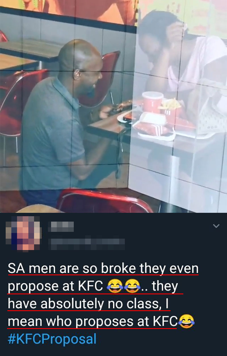The height and width of the screenshot is (356, 227).
Task: Open the tweet options chevron menu
Action: [216, 226]
